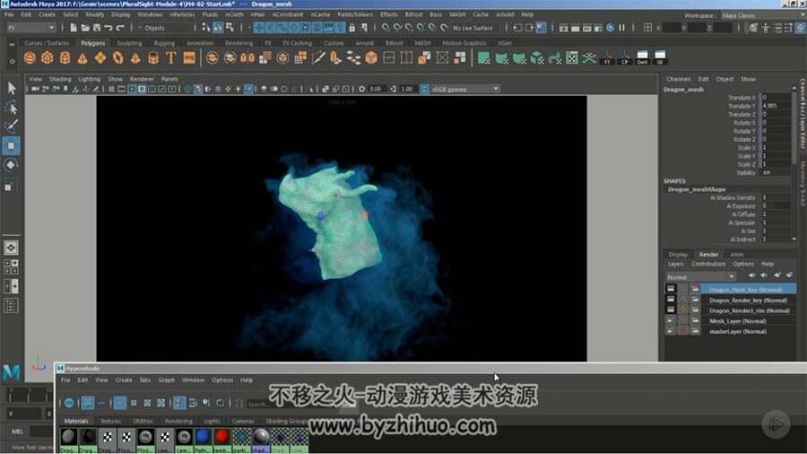Toggle the highlighted blue icon in viewport toolbar
Screen dimensions: 807x454
(x=248, y=89)
